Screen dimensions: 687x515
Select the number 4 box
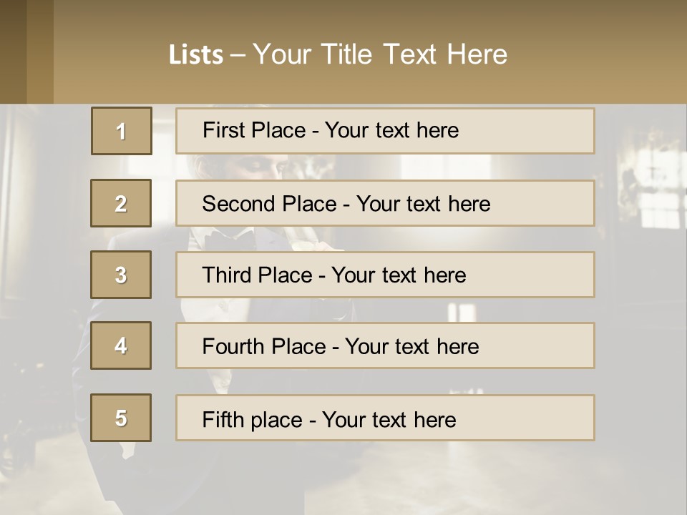(121, 345)
